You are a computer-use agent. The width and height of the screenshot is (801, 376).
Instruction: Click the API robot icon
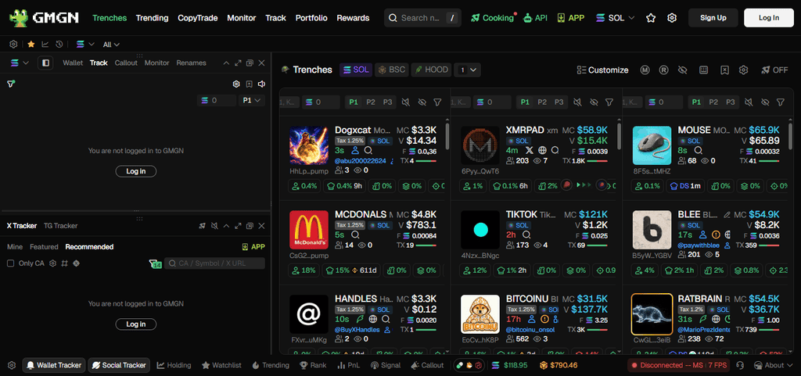pos(528,18)
